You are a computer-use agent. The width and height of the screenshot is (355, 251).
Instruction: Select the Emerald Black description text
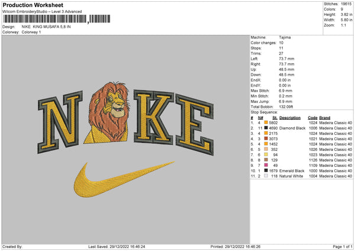(x=292, y=171)
